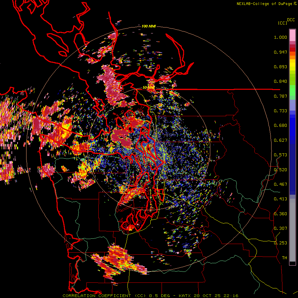Click the 0.627 scale value
The height and width of the screenshot is (298, 298).
point(280,140)
